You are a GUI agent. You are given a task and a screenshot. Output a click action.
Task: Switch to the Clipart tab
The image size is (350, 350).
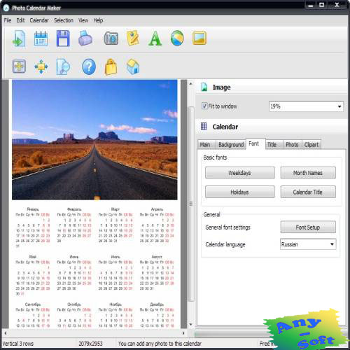(311, 145)
